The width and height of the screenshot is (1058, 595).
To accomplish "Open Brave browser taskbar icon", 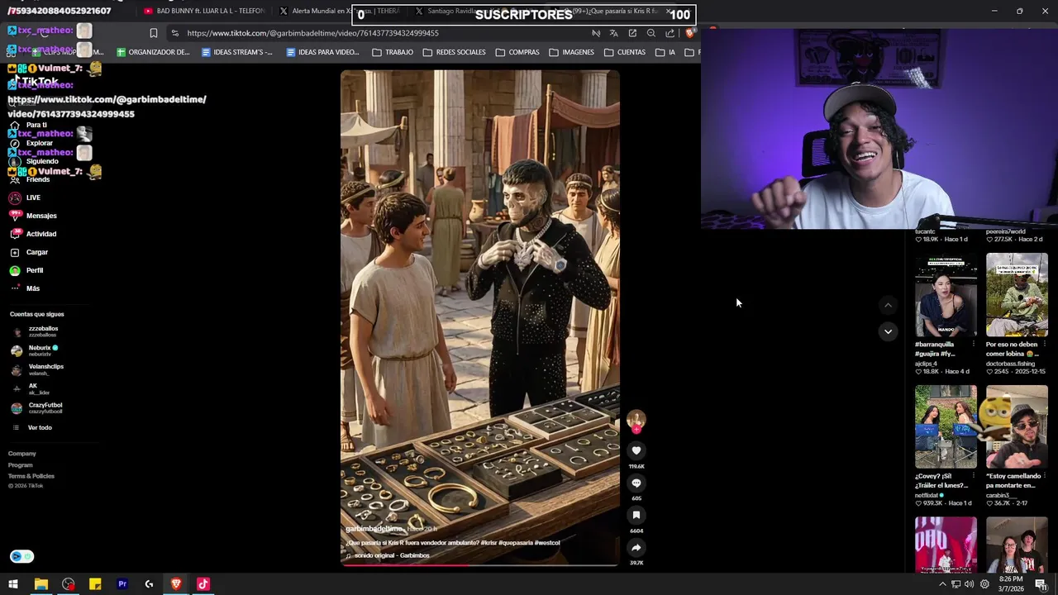I will click(176, 584).
